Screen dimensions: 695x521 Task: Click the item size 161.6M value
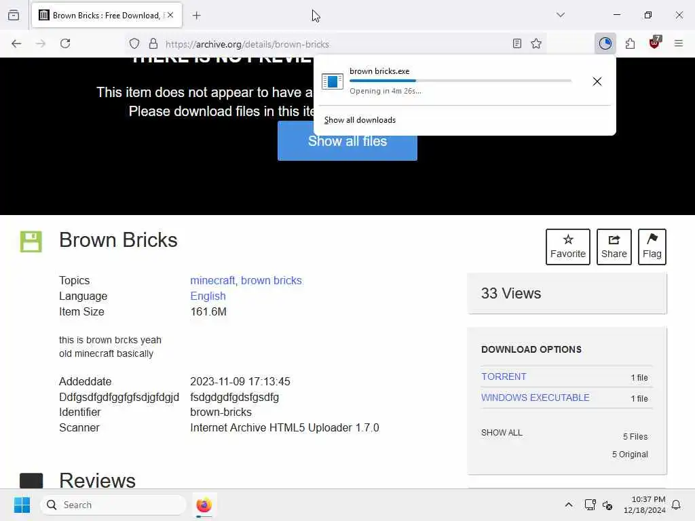[208, 311]
